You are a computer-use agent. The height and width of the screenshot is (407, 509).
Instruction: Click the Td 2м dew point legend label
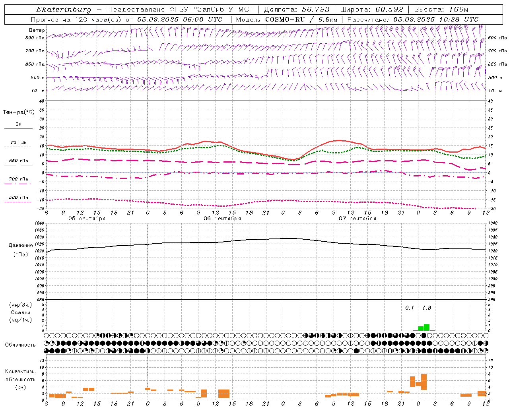pos(18,142)
